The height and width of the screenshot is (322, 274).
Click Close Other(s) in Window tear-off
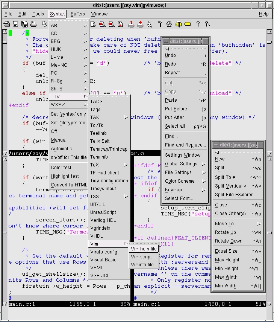(238, 214)
